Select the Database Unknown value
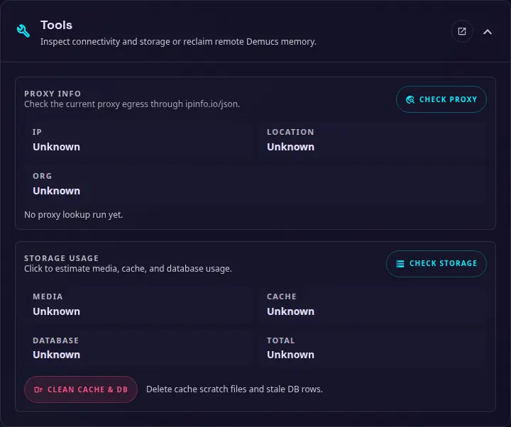This screenshot has height=427, width=511. [56, 355]
